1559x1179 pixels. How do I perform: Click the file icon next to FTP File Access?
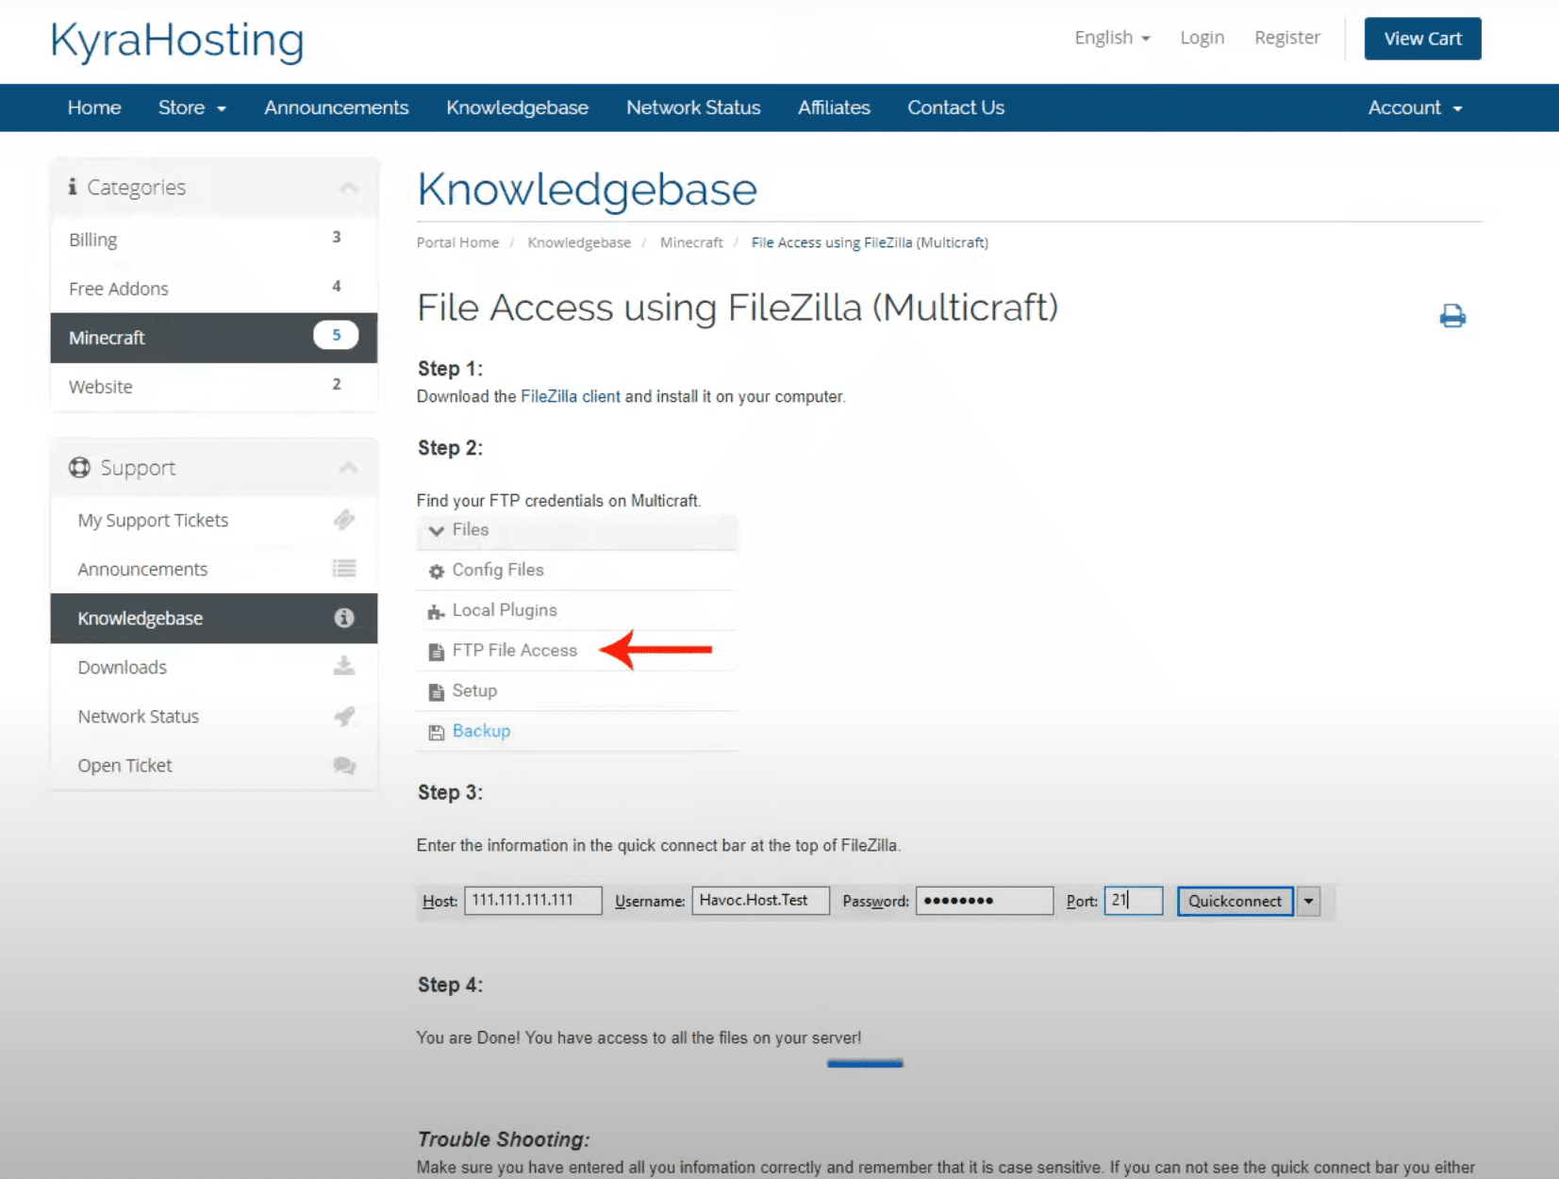[436, 652]
